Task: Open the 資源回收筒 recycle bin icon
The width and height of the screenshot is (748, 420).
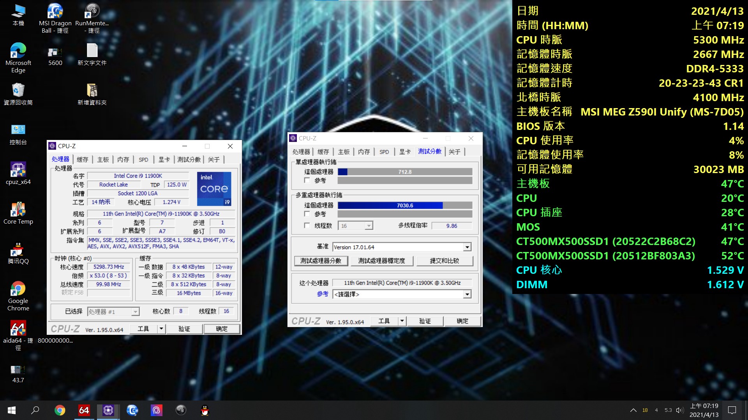Action: (18, 94)
